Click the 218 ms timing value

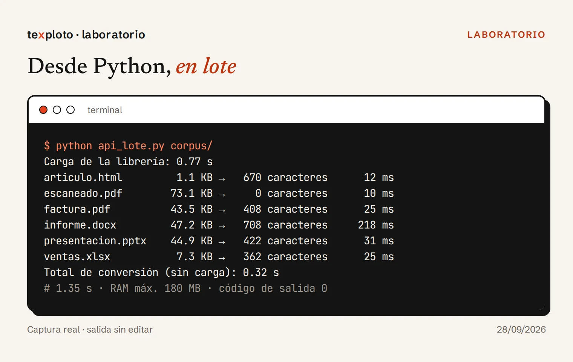pyautogui.click(x=376, y=225)
